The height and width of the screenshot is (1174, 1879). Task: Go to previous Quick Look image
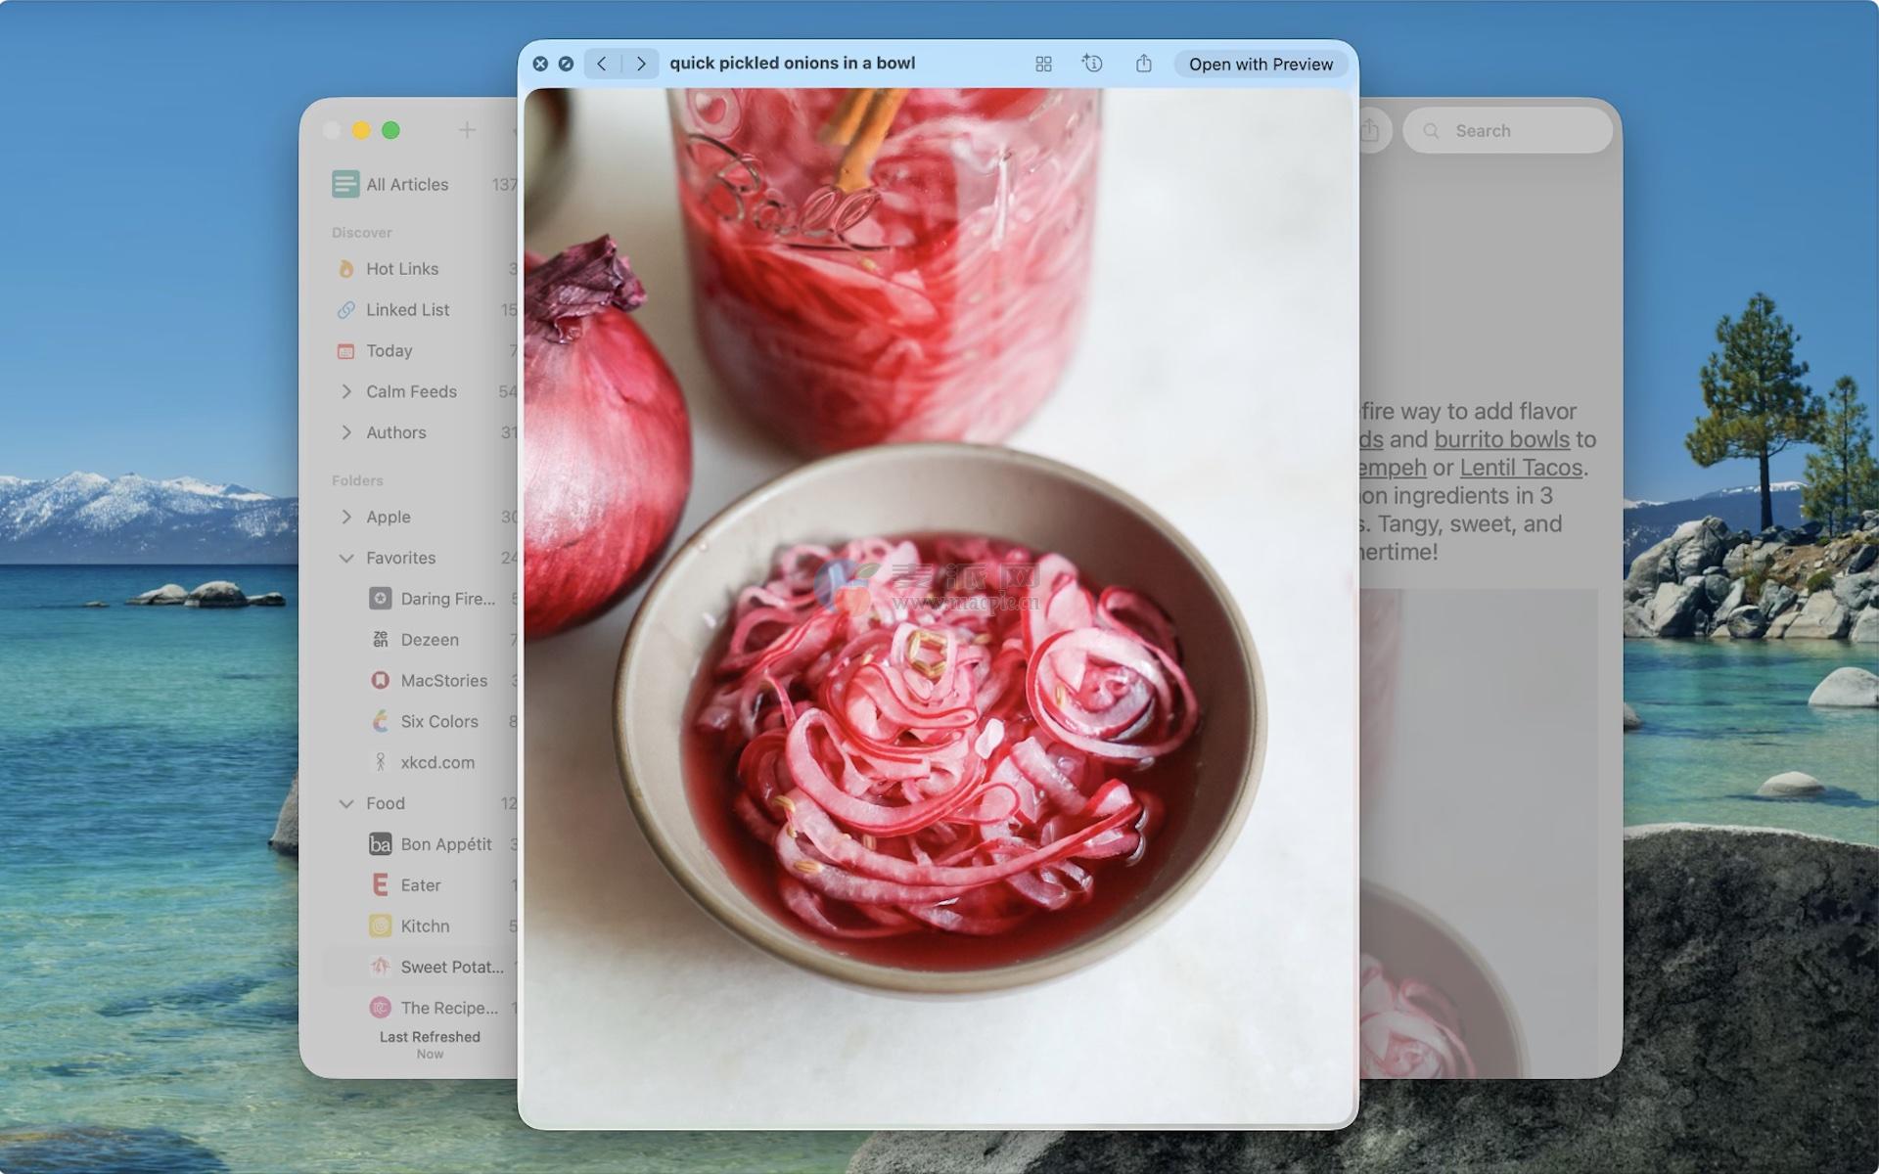click(602, 65)
